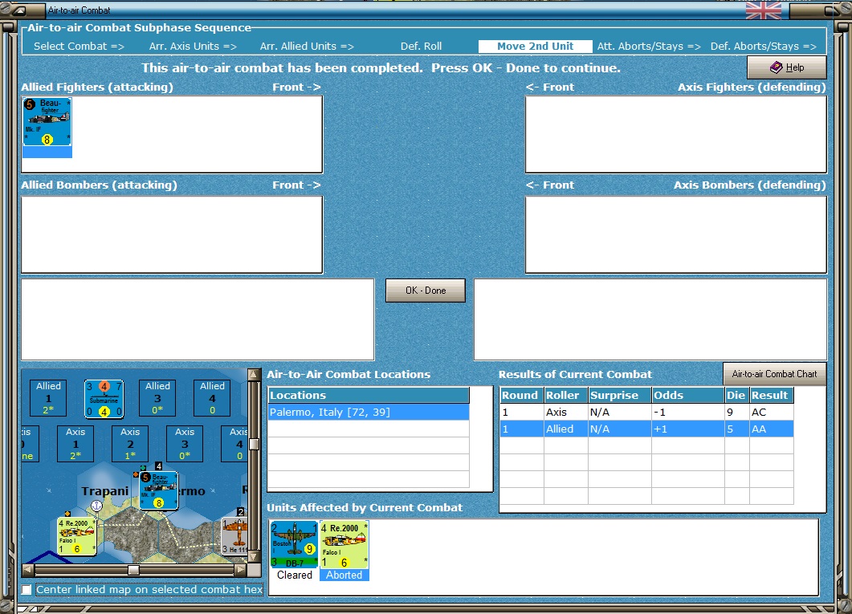This screenshot has width=852, height=614.
Task: Click the Submarine counter on the map
Action: click(104, 399)
